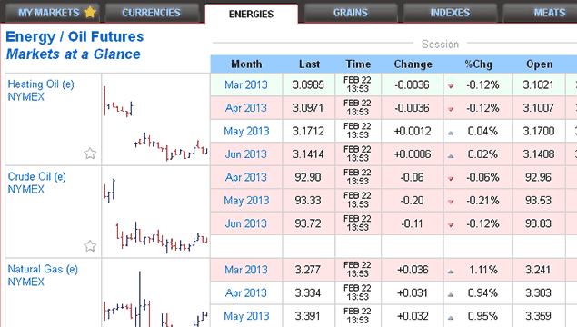This screenshot has height=327, width=577.
Task: Open the Crude Oil price chart thumbnail
Action: 155,212
